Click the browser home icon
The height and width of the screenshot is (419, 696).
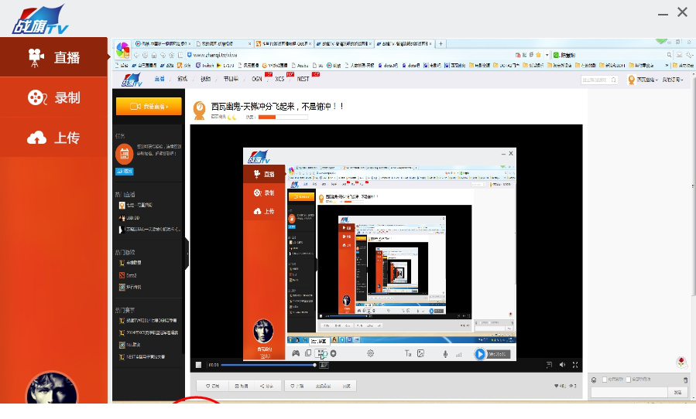154,55
